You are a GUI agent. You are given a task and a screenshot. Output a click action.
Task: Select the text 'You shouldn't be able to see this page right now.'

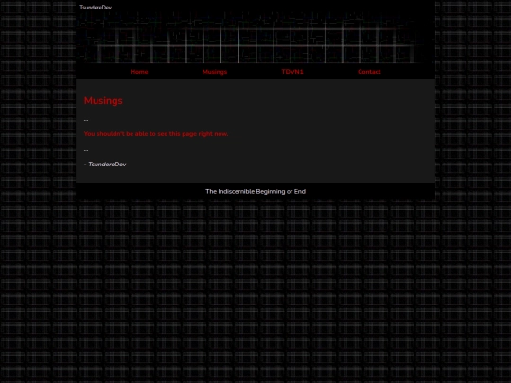tap(156, 134)
